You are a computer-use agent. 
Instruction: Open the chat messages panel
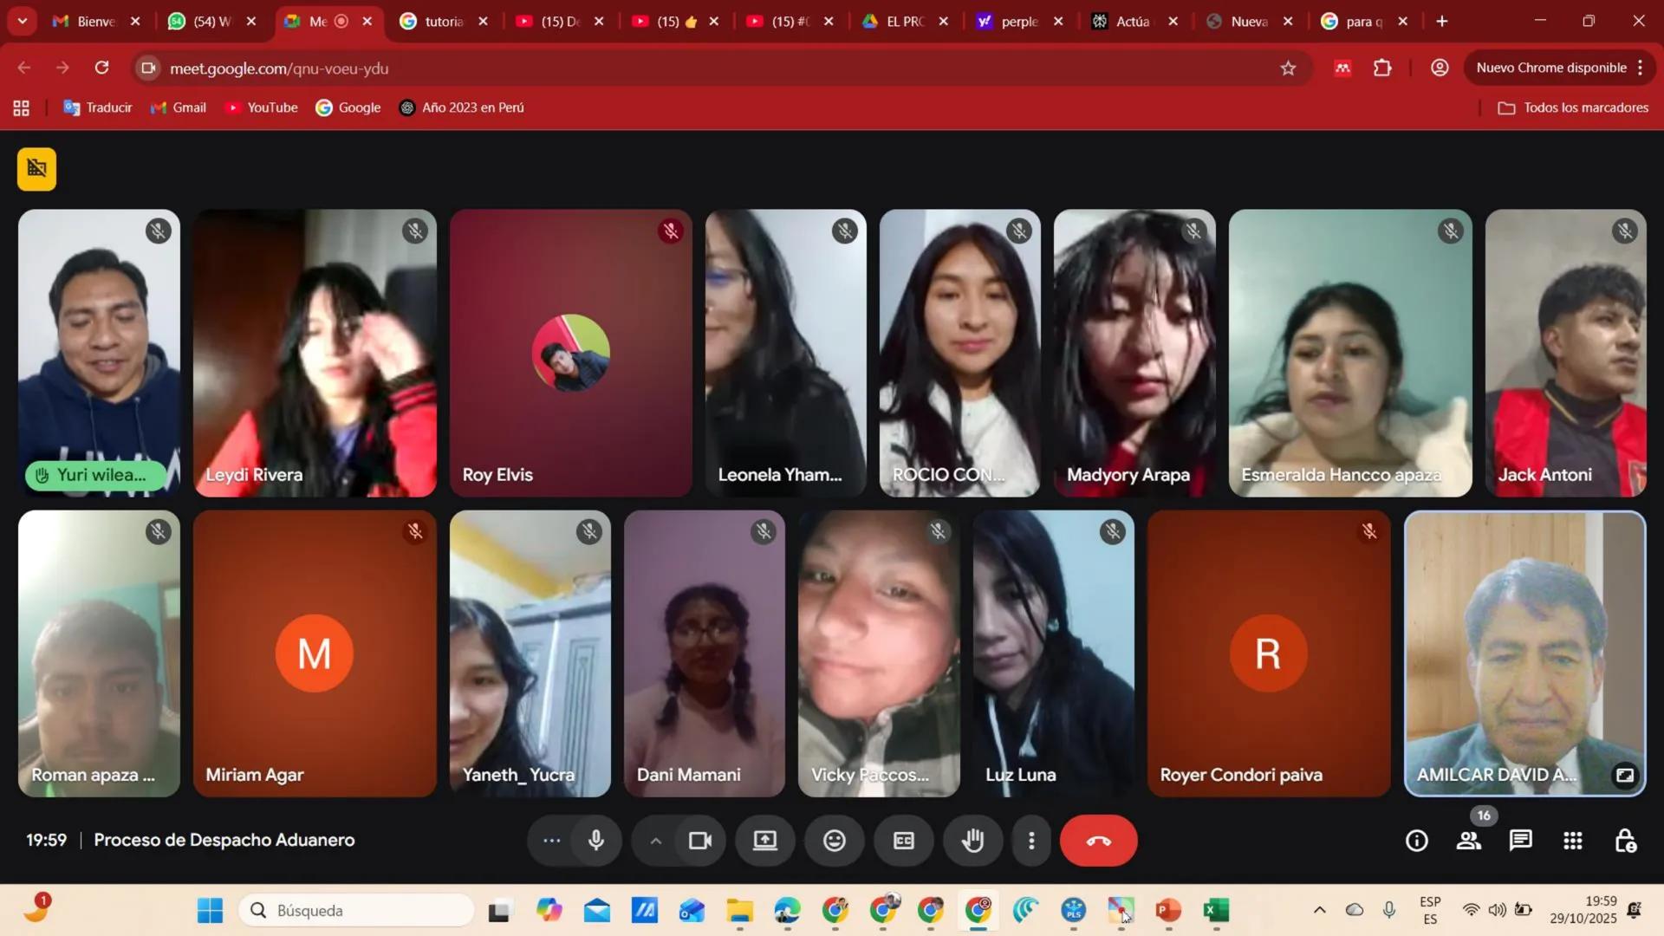[1521, 841]
